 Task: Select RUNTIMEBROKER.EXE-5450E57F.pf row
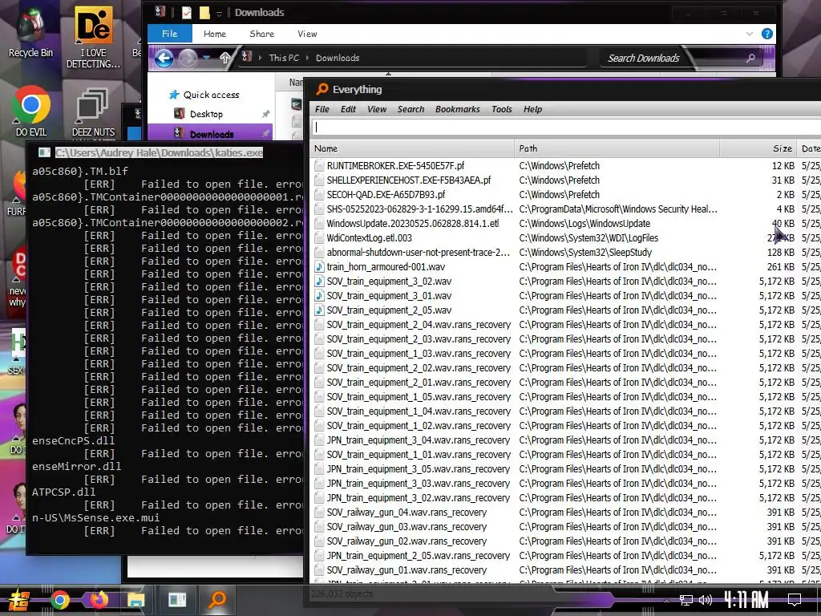[567, 165]
